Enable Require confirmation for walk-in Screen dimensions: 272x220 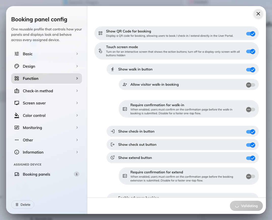(x=251, y=109)
